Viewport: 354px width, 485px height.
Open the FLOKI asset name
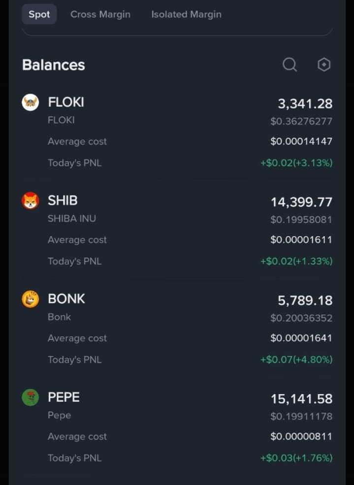pyautogui.click(x=66, y=102)
